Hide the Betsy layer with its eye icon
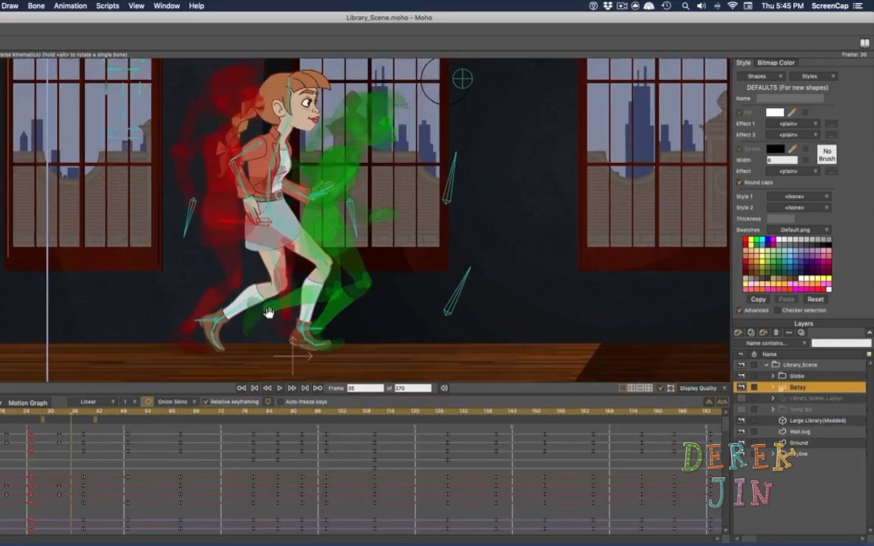 pyautogui.click(x=741, y=387)
